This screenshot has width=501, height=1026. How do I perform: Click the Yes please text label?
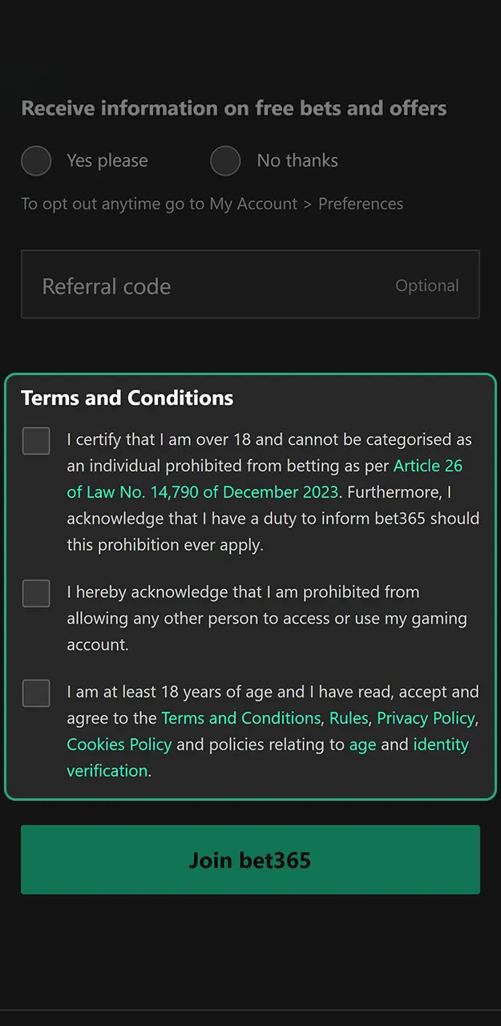(107, 160)
